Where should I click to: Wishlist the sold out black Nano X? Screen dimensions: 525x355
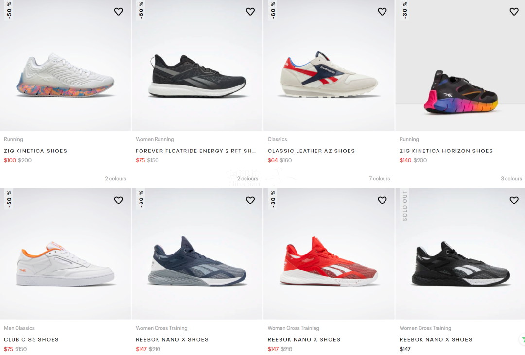pyautogui.click(x=514, y=200)
